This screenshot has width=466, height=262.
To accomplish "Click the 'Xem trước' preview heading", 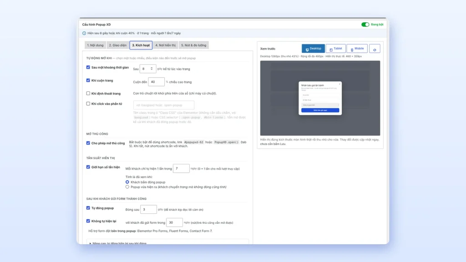I will [268, 49].
